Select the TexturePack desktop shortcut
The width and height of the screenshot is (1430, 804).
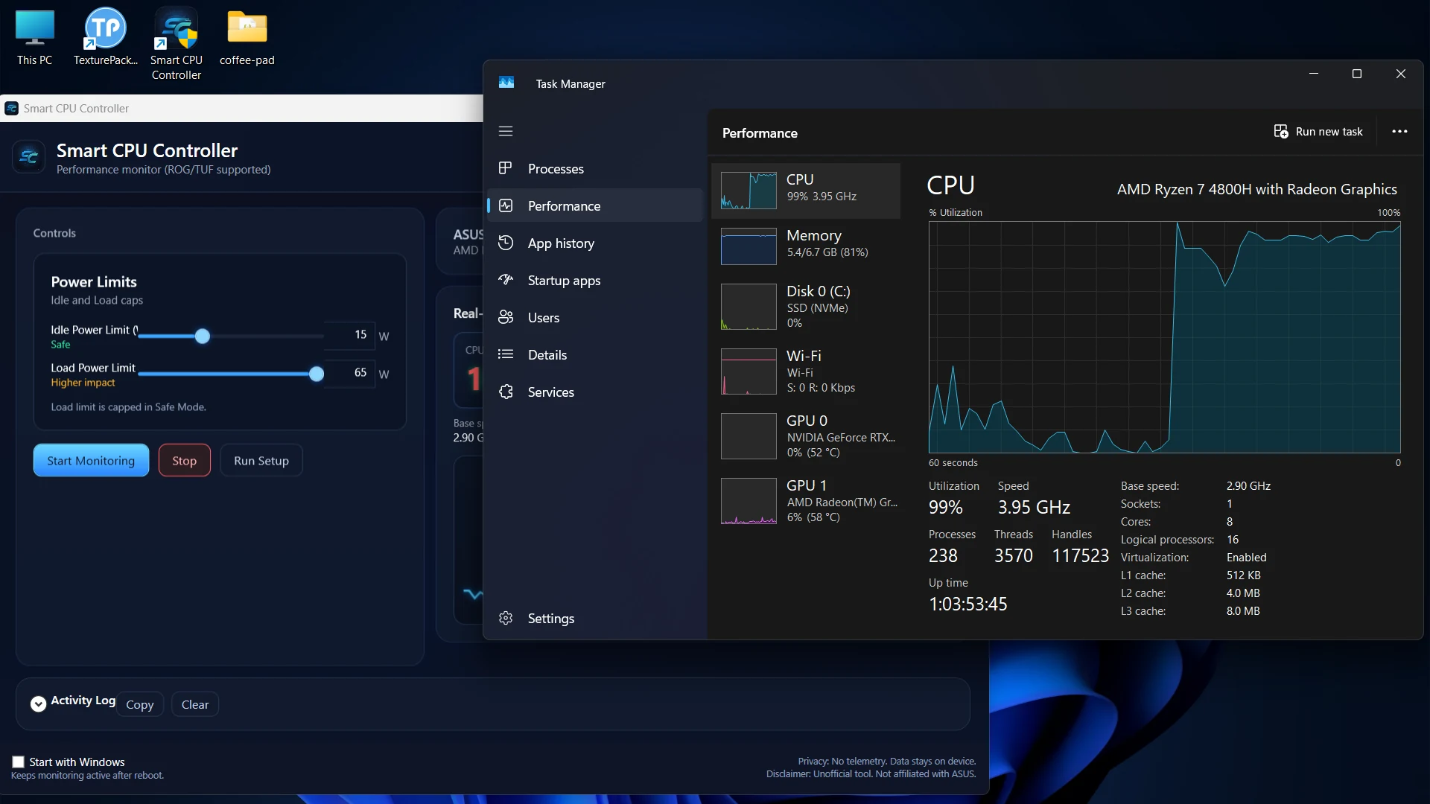point(105,38)
